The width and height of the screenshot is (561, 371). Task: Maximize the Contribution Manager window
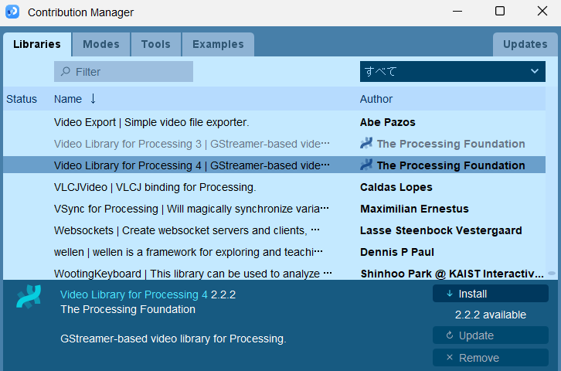500,11
